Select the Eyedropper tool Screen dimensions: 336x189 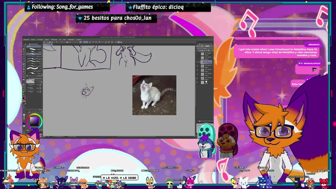pyautogui.click(x=24, y=61)
